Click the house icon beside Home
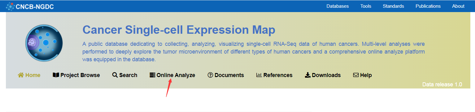475x112 pixels. point(21,75)
